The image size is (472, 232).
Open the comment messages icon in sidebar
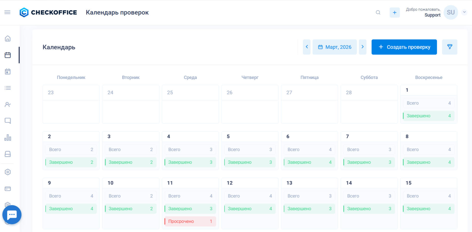(x=8, y=121)
